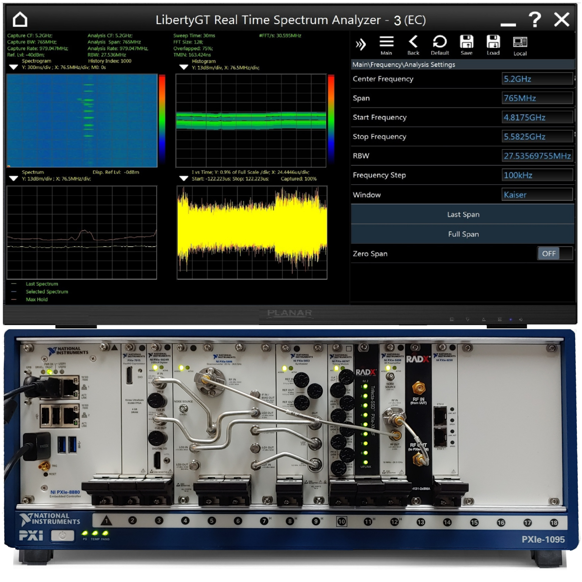
Task: Select the Window Kaiser value field
Action: pos(537,195)
